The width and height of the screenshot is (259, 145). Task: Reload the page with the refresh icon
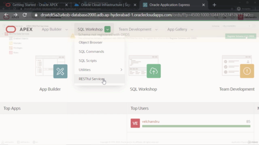click(25, 15)
